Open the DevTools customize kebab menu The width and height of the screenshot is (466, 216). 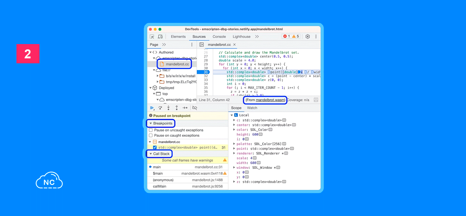click(x=316, y=37)
